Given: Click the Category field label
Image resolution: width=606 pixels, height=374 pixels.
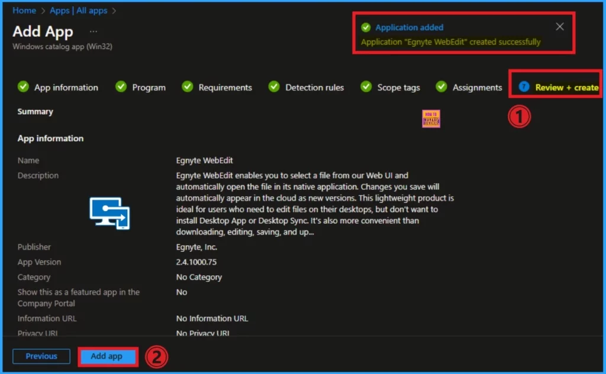Looking at the screenshot, I should tap(34, 277).
